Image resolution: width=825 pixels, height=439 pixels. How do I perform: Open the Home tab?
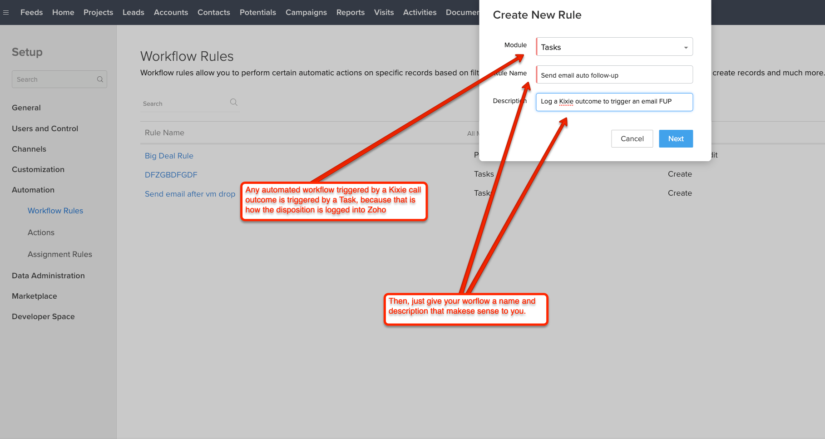pos(63,12)
